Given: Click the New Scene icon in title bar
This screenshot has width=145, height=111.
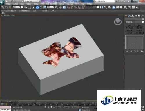Looking at the screenshot, I should click(6, 1).
